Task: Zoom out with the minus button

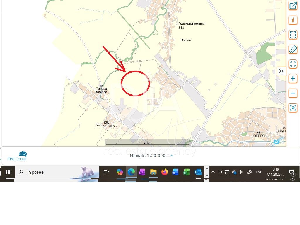Action: point(293,93)
